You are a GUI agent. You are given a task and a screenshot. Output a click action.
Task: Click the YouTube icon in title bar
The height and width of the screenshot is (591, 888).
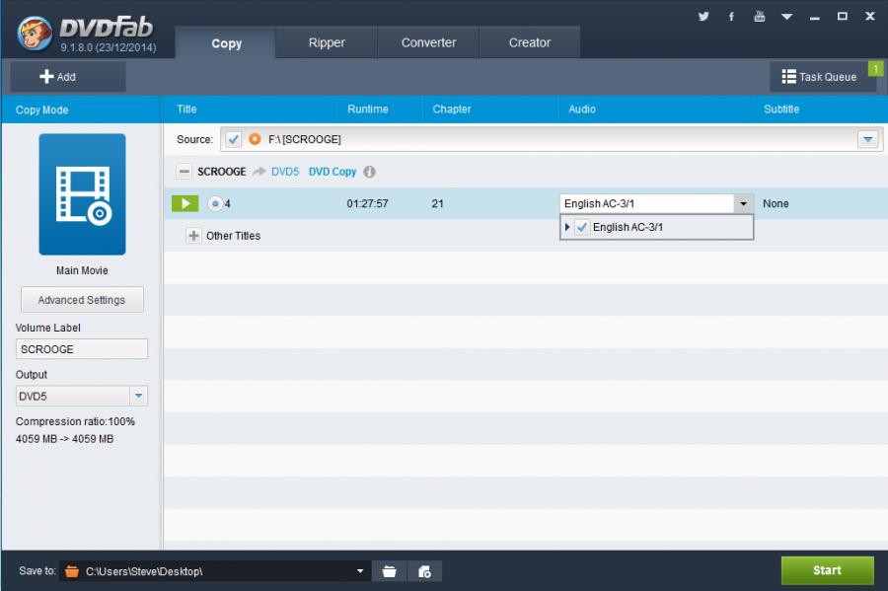coord(759,17)
